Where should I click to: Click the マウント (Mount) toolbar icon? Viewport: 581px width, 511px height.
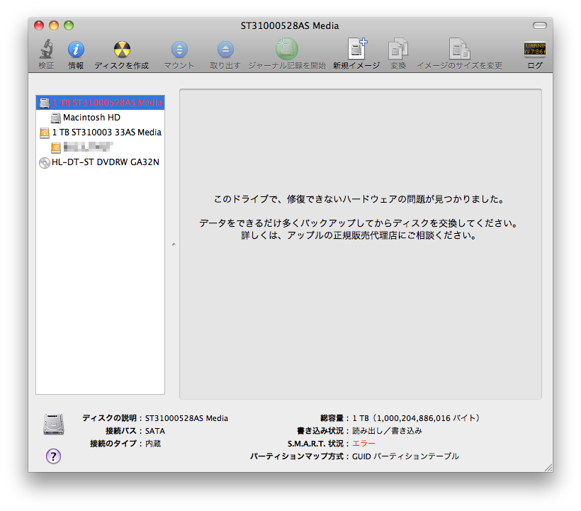(x=179, y=50)
